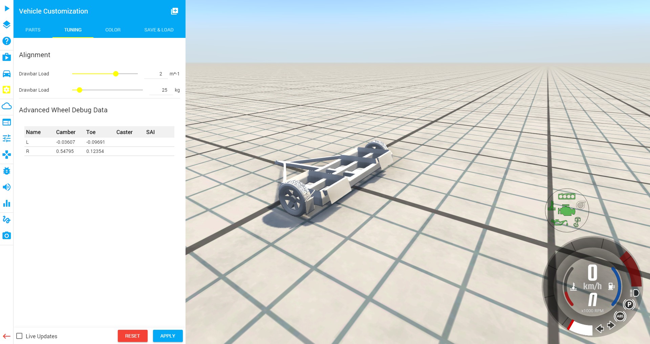Click the headlight indicator on gauge
The width and height of the screenshot is (650, 344).
coord(634,293)
